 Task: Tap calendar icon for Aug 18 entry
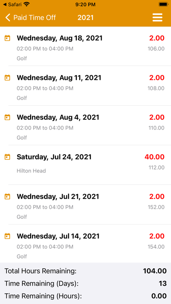coord(7,38)
